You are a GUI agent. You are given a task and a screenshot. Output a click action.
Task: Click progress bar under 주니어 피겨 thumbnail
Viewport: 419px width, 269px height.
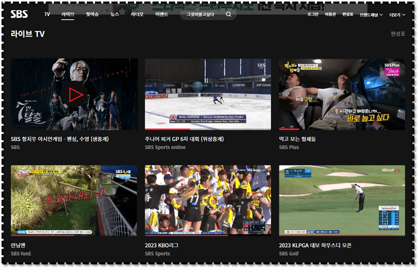click(207, 129)
